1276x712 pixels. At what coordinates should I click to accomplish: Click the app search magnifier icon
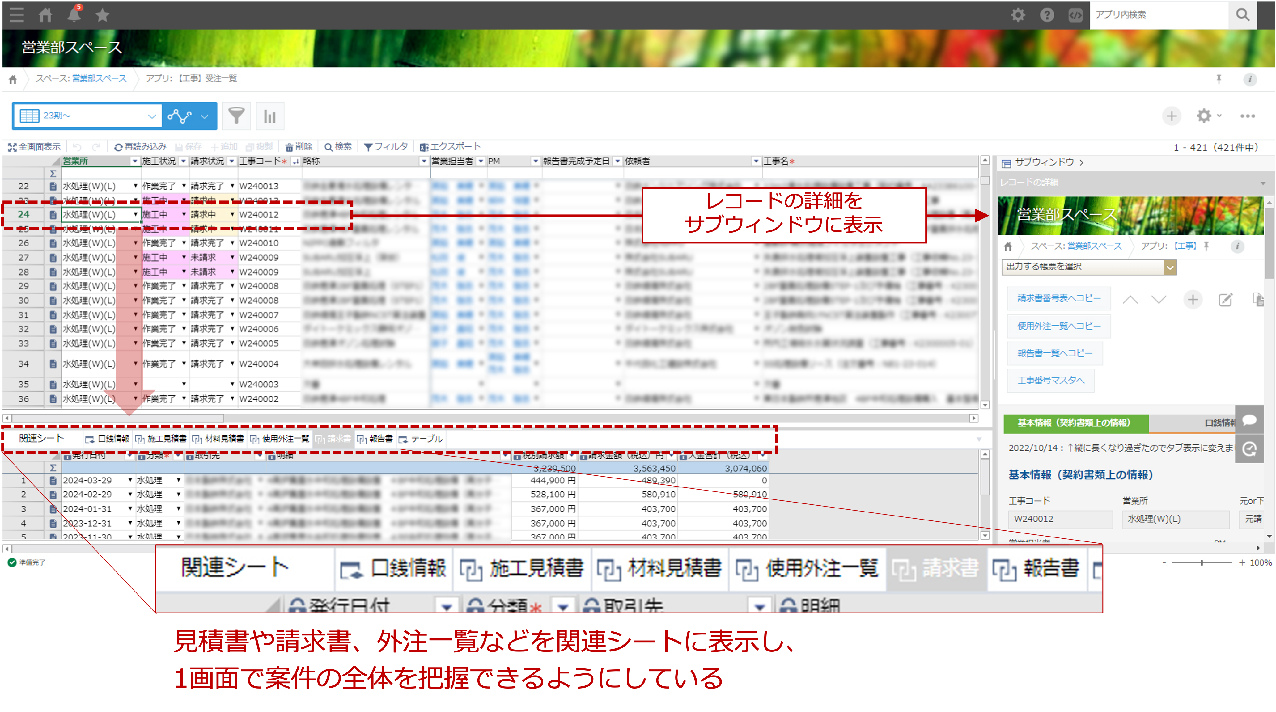(1242, 15)
